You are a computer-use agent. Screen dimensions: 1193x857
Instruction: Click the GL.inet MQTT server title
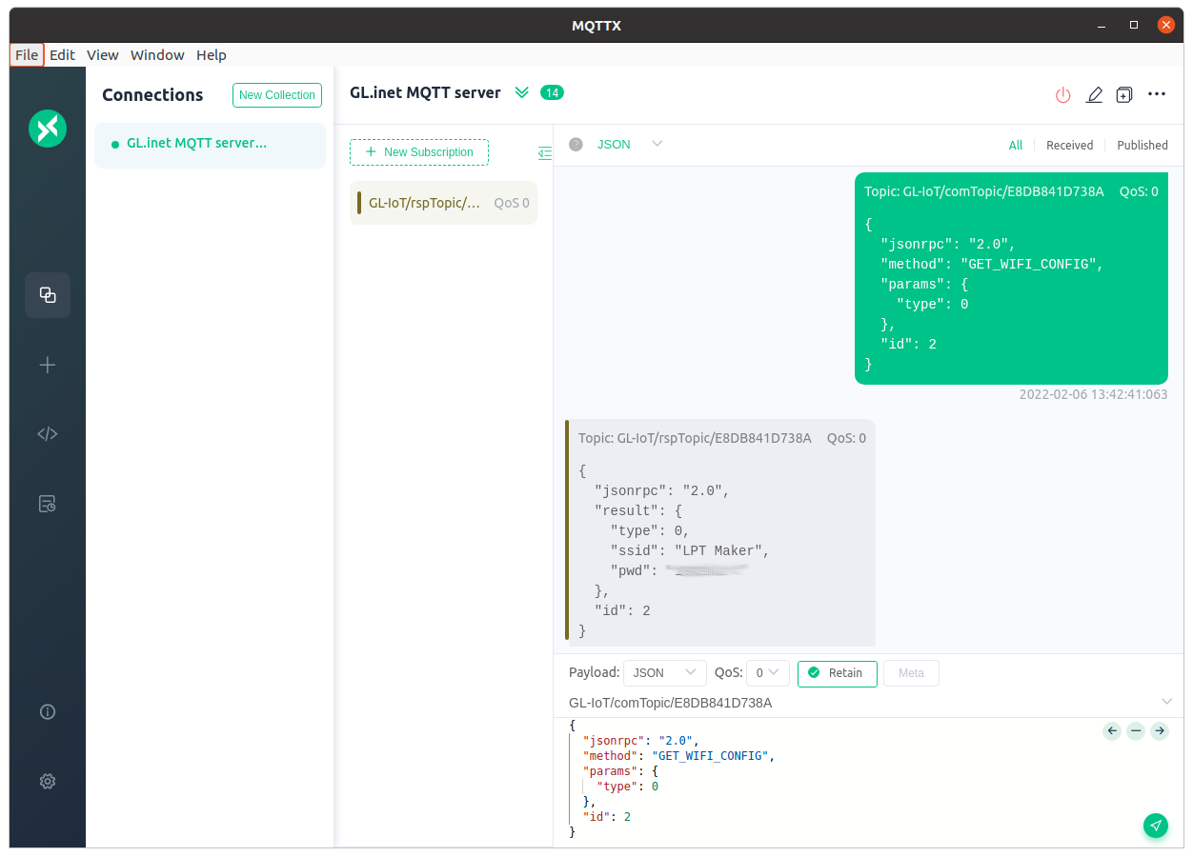(x=425, y=93)
